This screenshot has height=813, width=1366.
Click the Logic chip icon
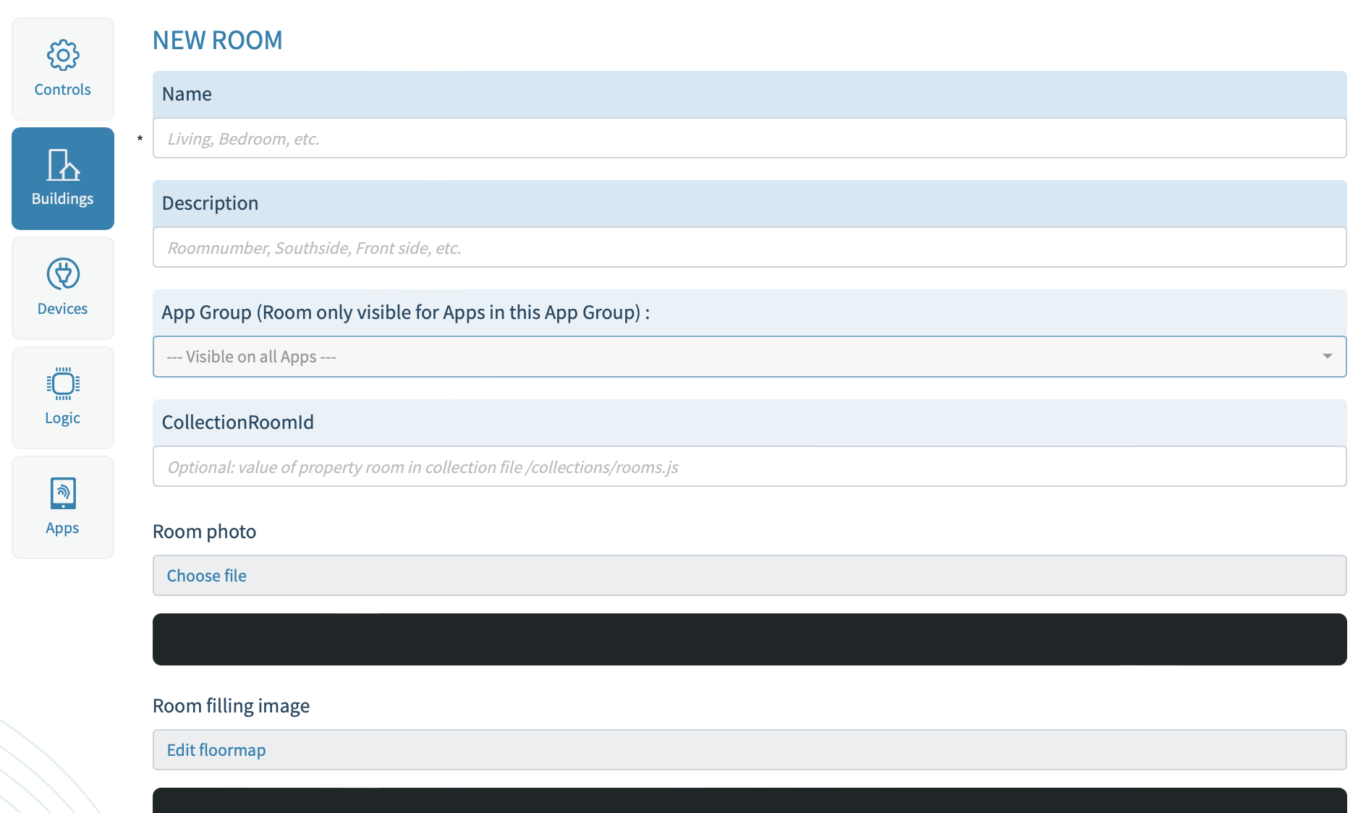(63, 384)
